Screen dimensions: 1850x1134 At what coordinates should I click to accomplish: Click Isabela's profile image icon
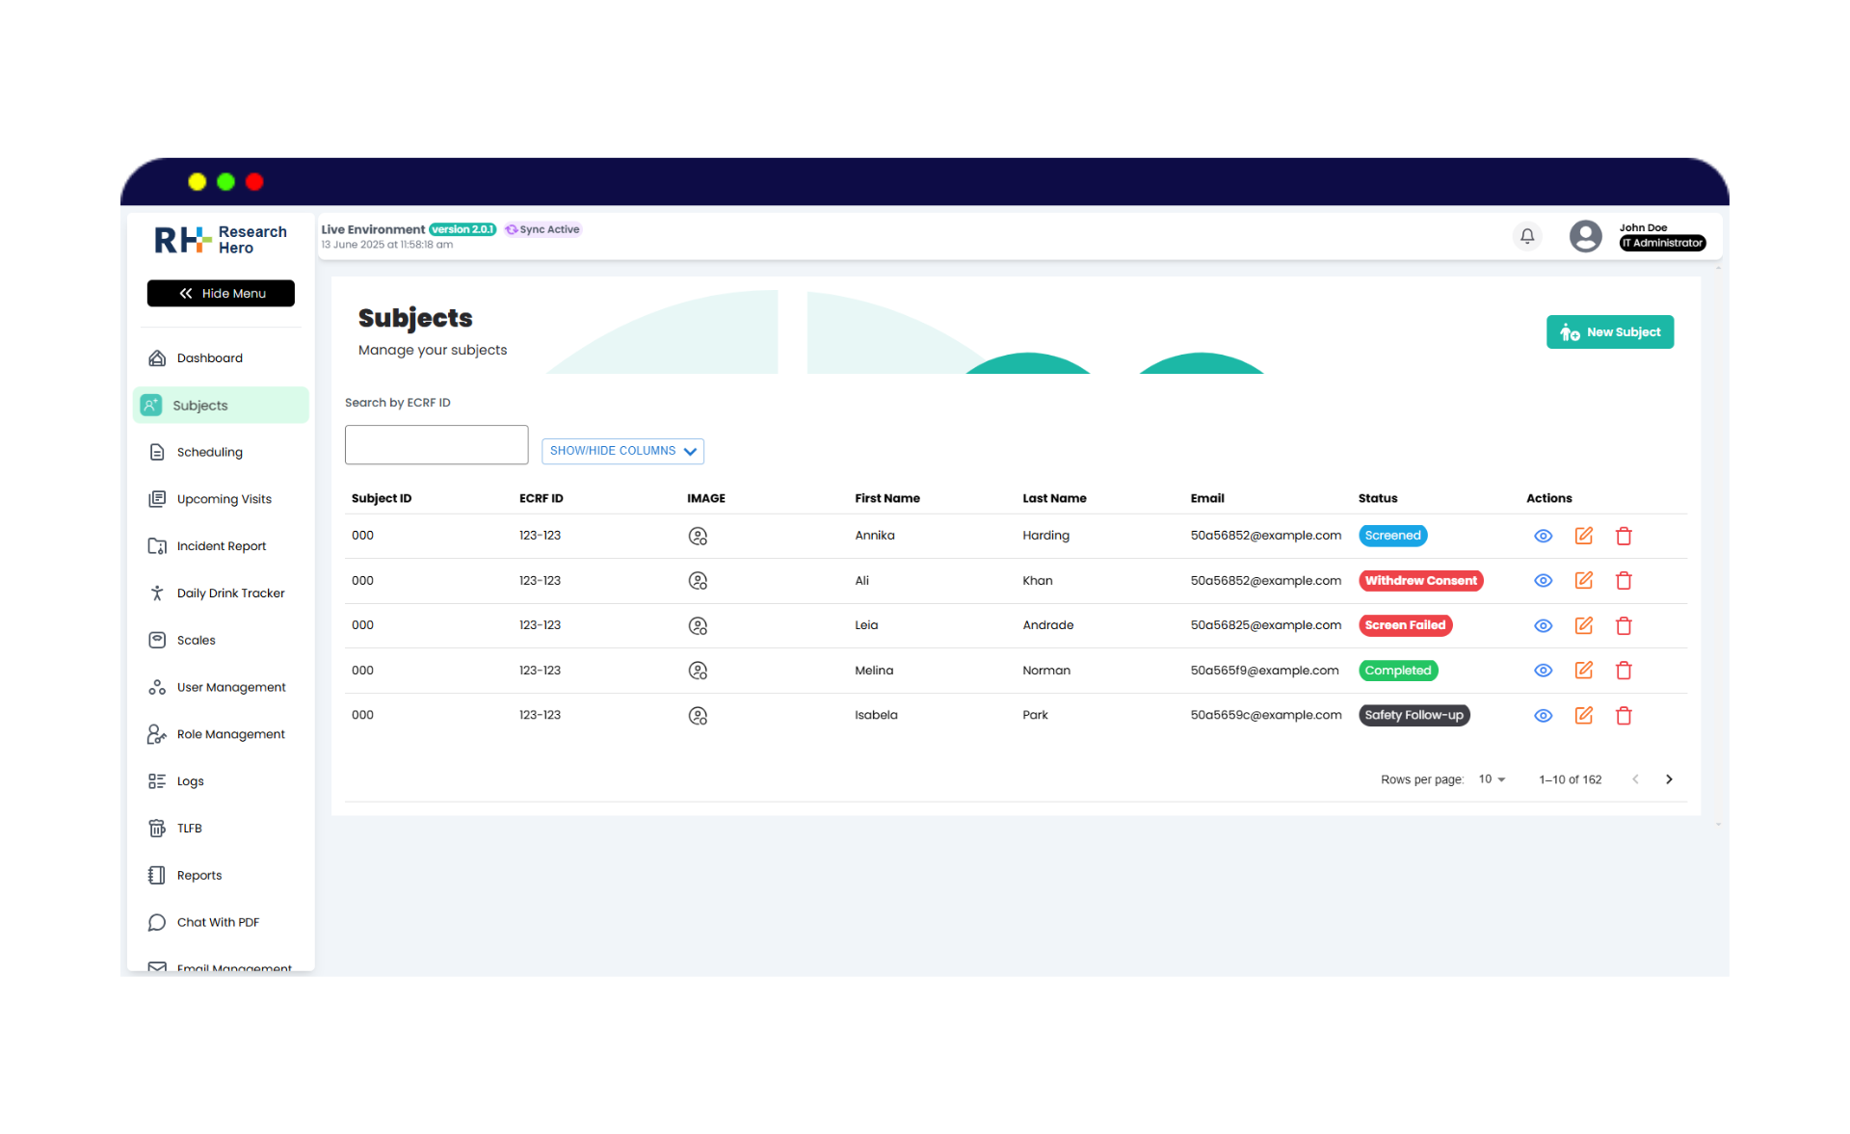pos(698,716)
